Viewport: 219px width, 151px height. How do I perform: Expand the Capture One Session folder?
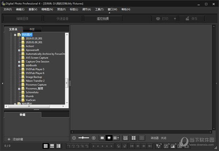point(19,62)
